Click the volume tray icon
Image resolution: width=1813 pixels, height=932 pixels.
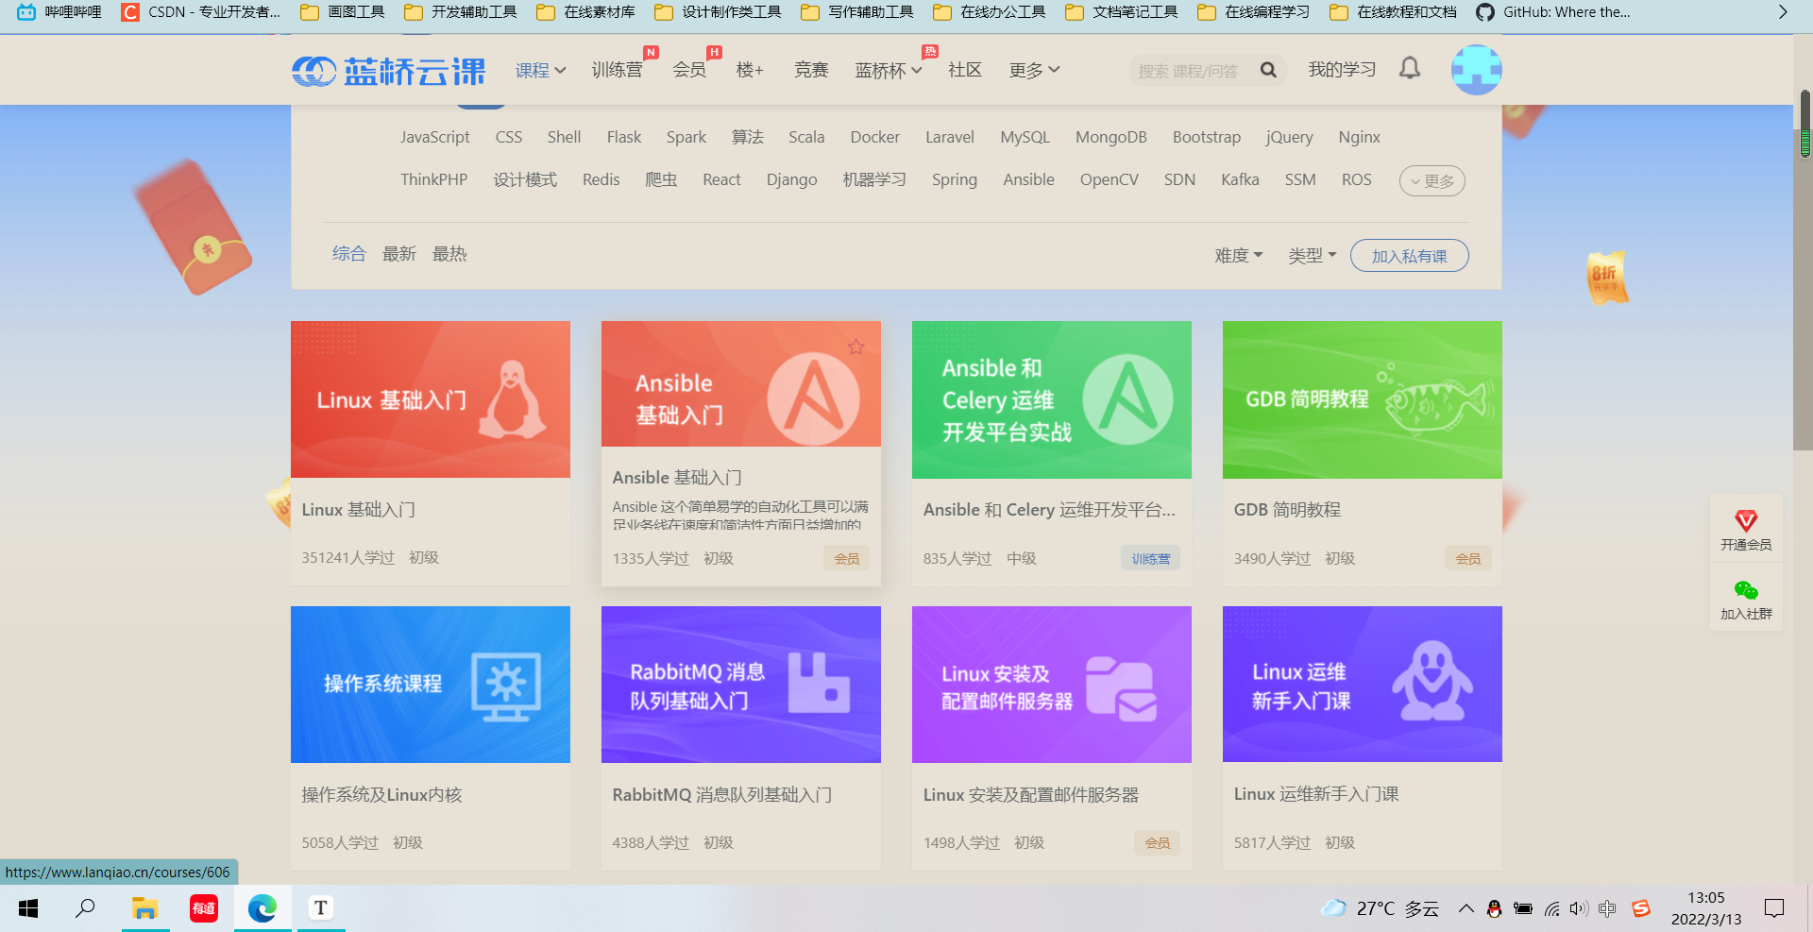[x=1579, y=908]
